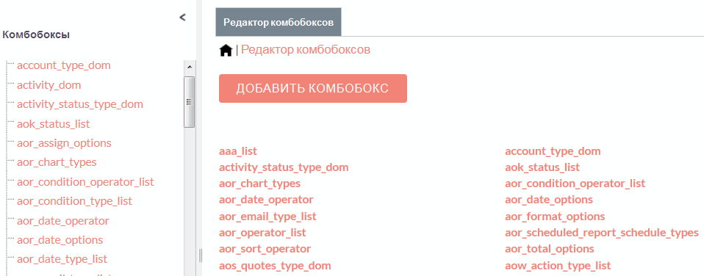The width and height of the screenshot is (704, 276).
Task: Select aor_date_type_list in the sidebar tree
Action: click(62, 259)
